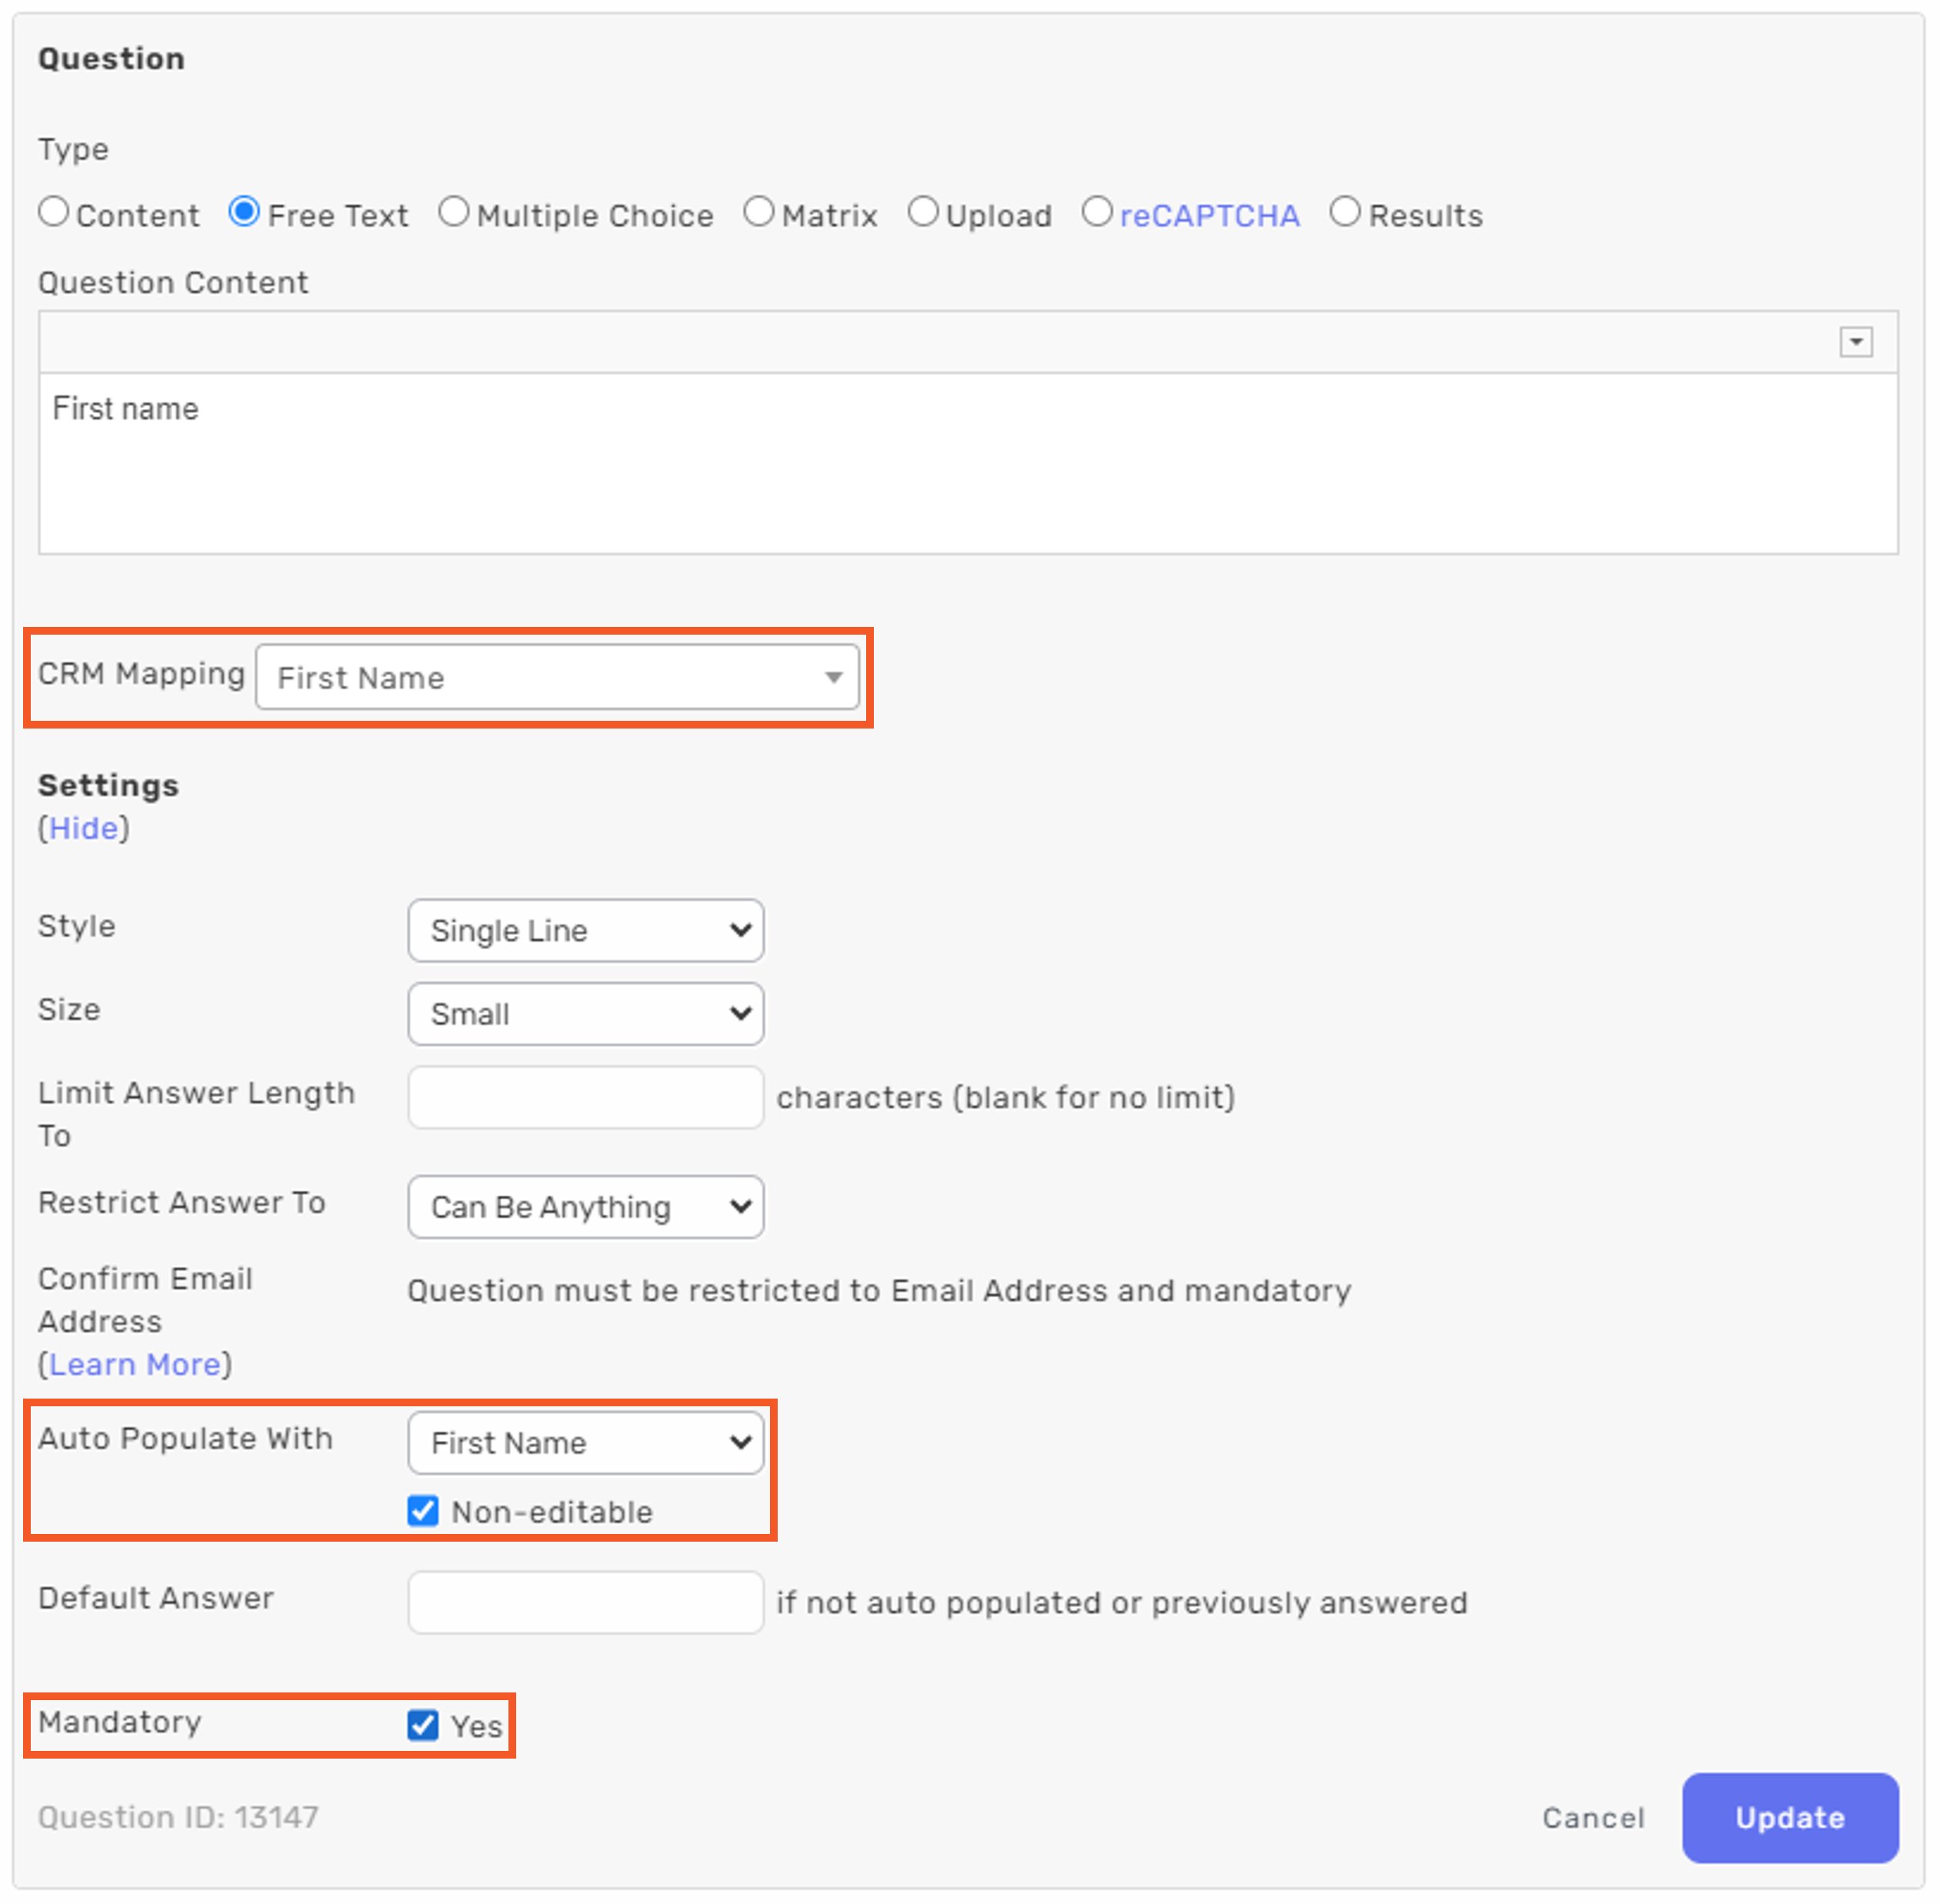Pick the Upload question type
This screenshot has width=1940, height=1904.
923,212
